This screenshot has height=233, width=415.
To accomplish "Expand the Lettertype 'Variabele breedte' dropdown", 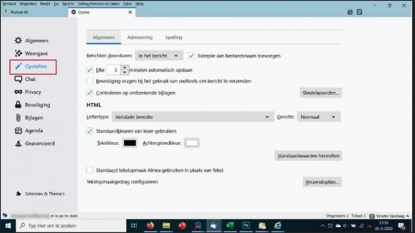I will coord(193,117).
